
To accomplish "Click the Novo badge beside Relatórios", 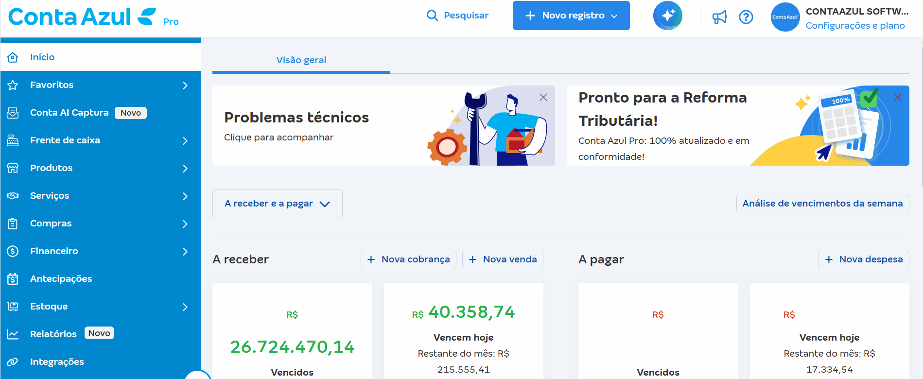I will 99,333.
